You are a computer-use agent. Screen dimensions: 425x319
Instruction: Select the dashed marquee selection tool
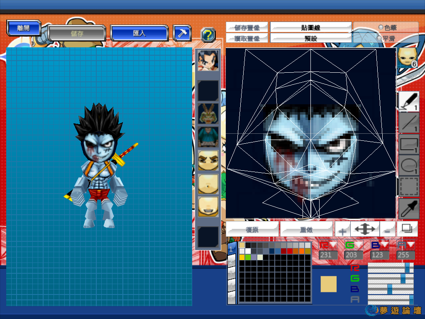pos(409,186)
